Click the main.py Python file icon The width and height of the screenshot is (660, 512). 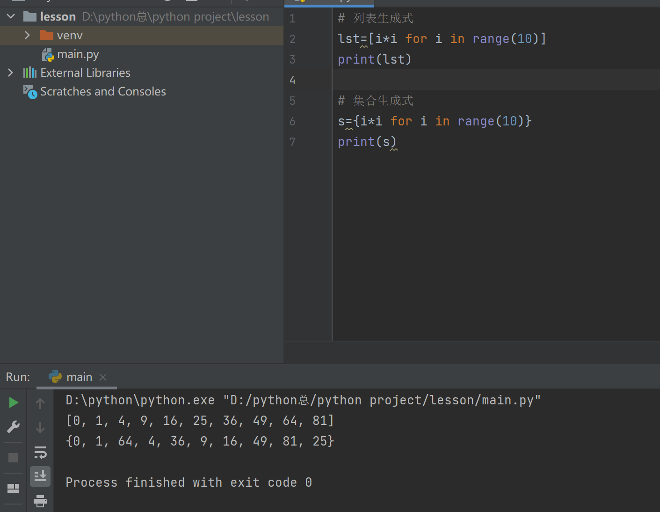pos(48,55)
